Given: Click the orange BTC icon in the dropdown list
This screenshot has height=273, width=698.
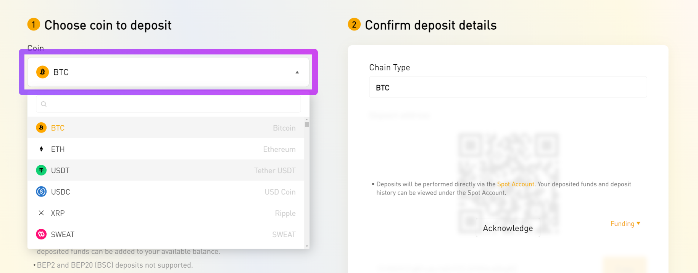Looking at the screenshot, I should (x=41, y=128).
